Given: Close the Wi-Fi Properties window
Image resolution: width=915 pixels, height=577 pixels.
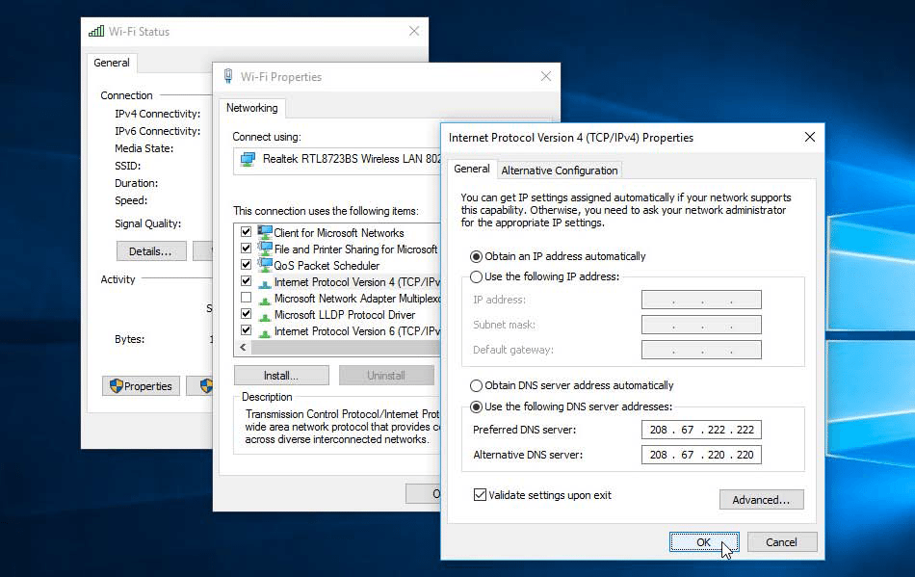Looking at the screenshot, I should coord(545,76).
